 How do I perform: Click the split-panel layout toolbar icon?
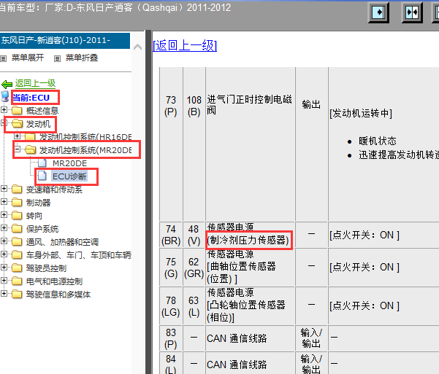tap(412, 12)
